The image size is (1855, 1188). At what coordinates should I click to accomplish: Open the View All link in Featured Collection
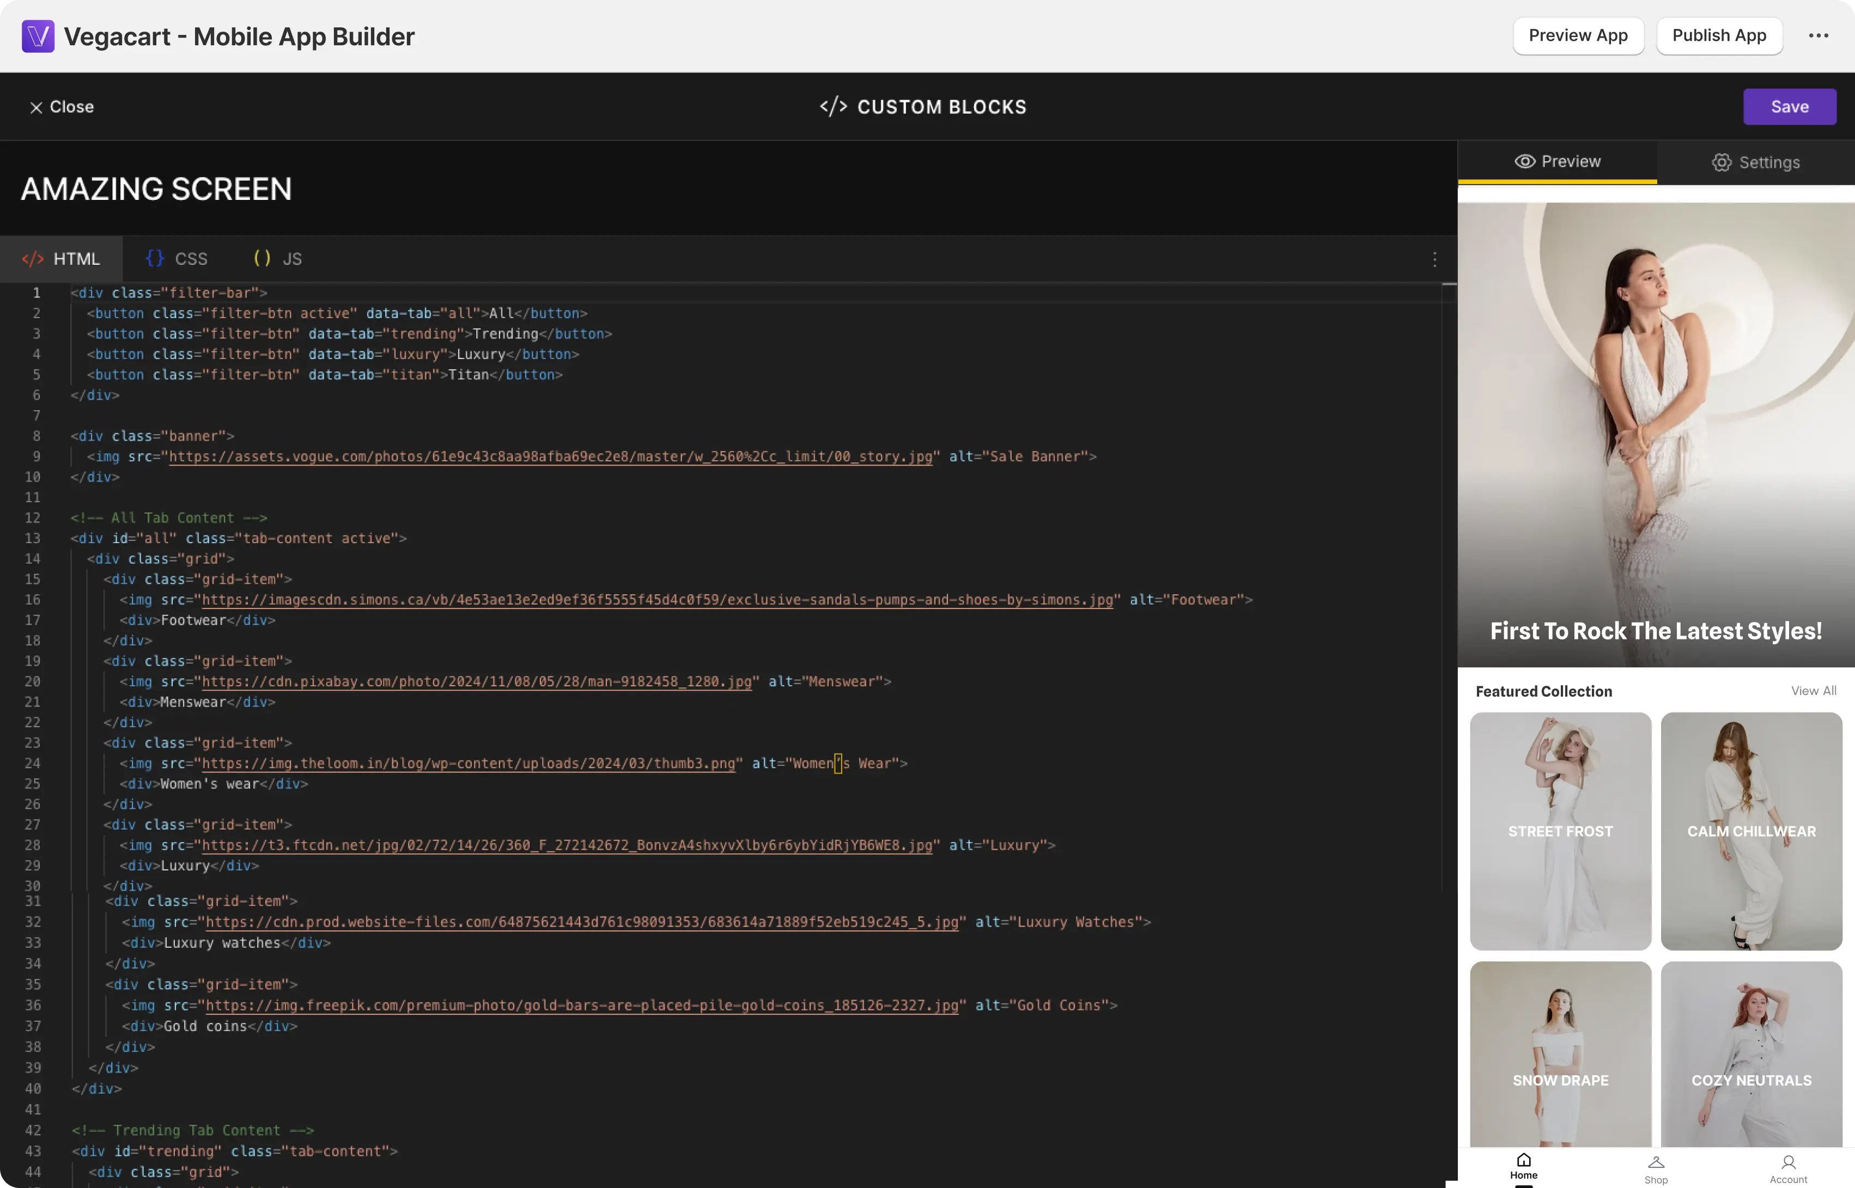(1814, 691)
